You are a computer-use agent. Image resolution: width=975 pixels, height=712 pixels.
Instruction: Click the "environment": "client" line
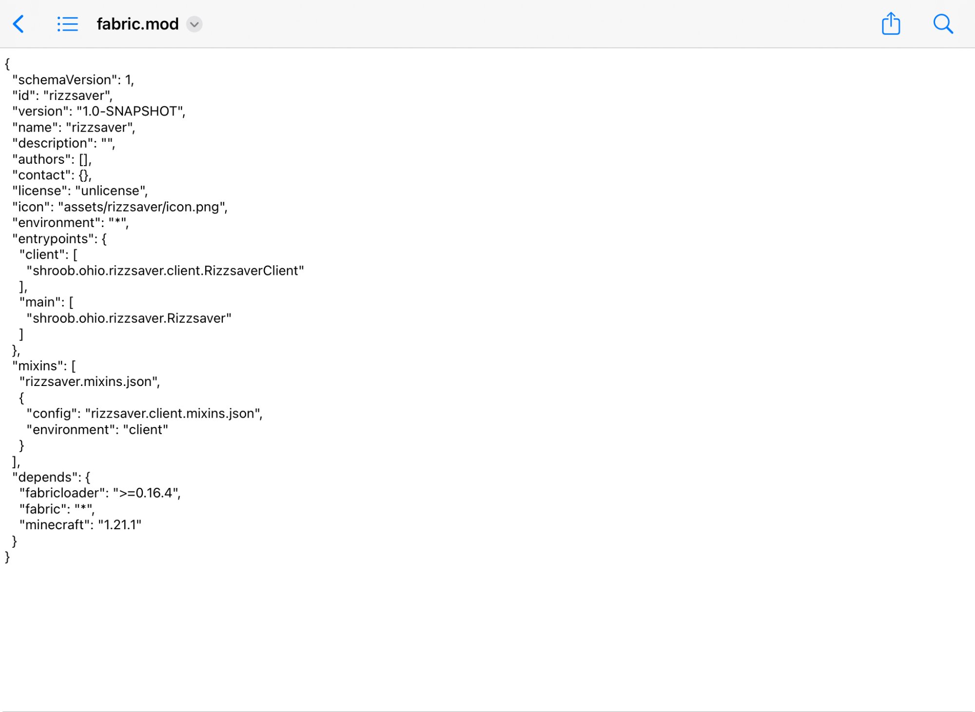(x=97, y=430)
